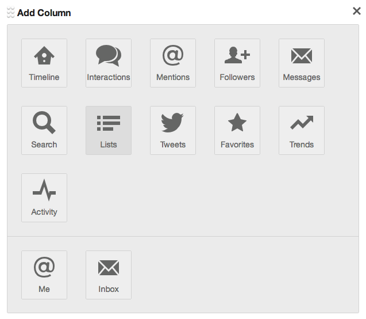Select the Me column tile

coord(44,275)
